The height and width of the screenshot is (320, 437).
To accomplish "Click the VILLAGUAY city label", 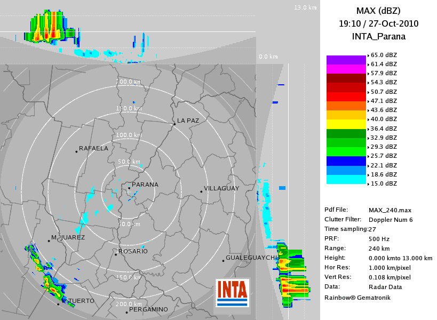I will (x=221, y=188).
